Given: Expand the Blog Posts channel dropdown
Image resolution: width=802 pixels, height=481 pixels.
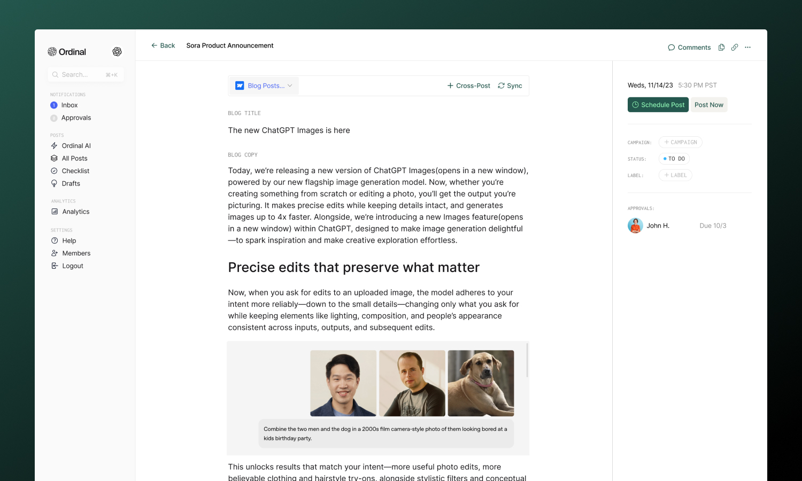Looking at the screenshot, I should (x=264, y=86).
